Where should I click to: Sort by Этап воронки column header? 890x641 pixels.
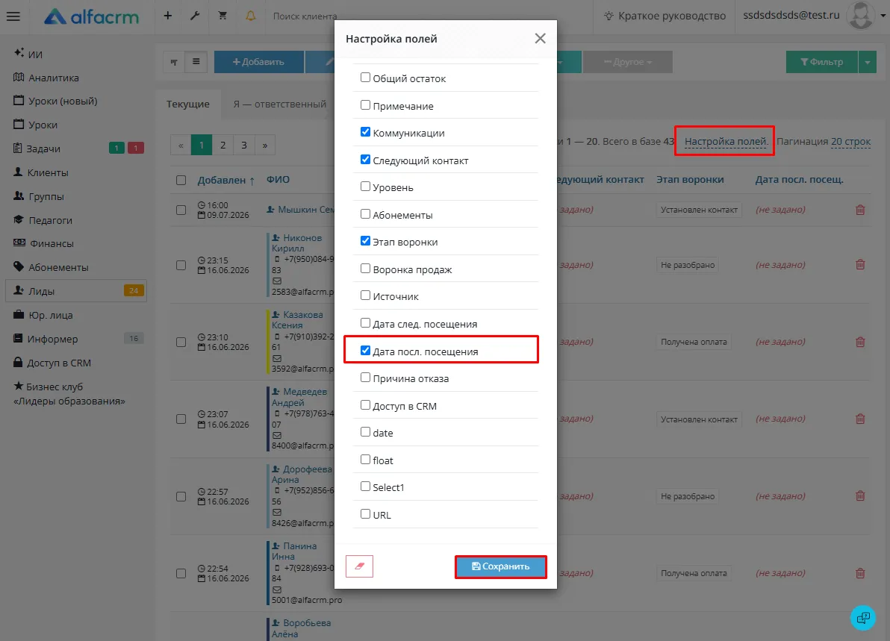pos(690,179)
